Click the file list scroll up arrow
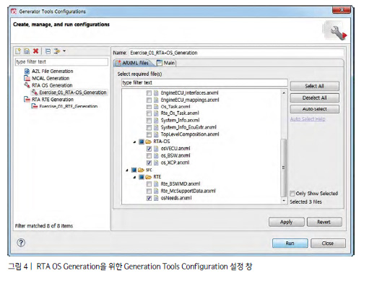Viewport: 377px width, 289px height. (284, 92)
